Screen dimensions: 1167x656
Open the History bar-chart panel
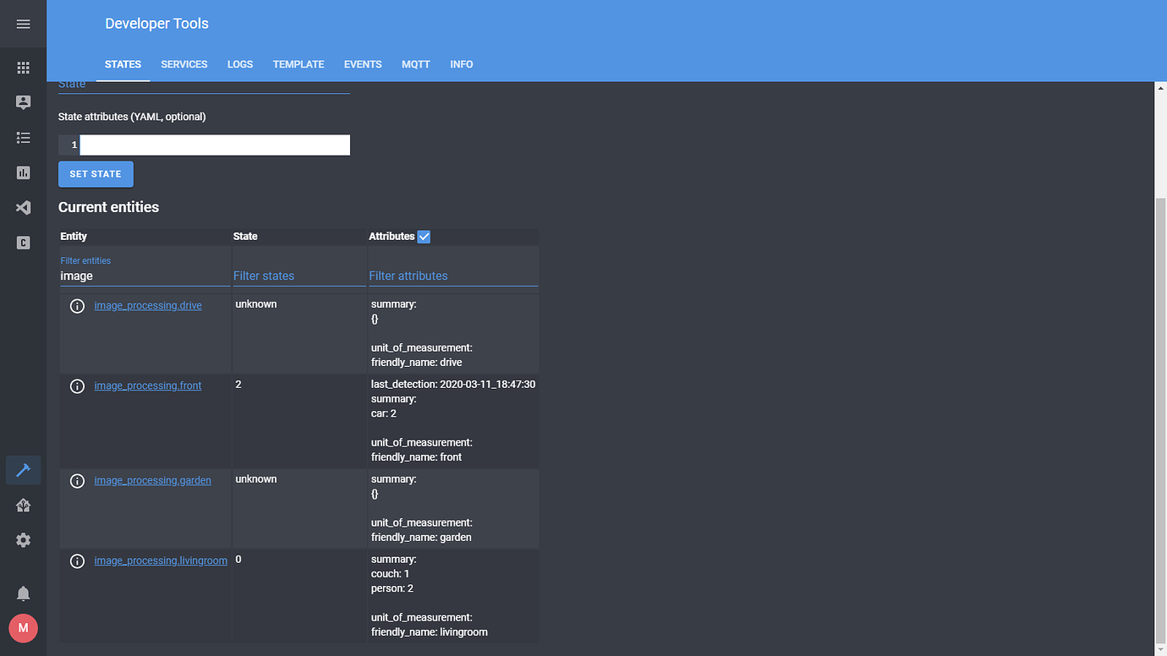23,172
